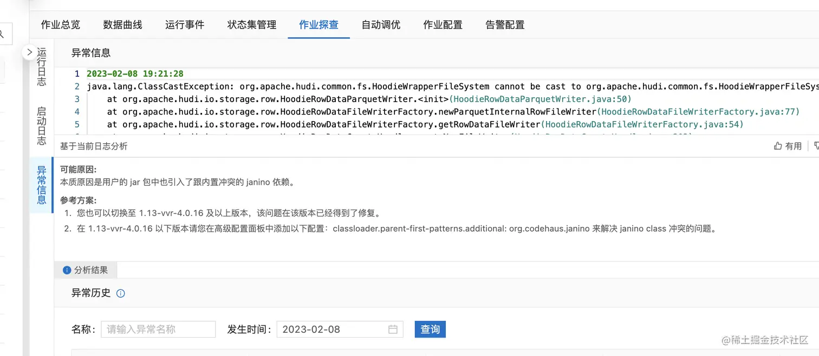Click the 基于当前日志分析 label
Image resolution: width=819 pixels, height=356 pixels.
point(94,146)
